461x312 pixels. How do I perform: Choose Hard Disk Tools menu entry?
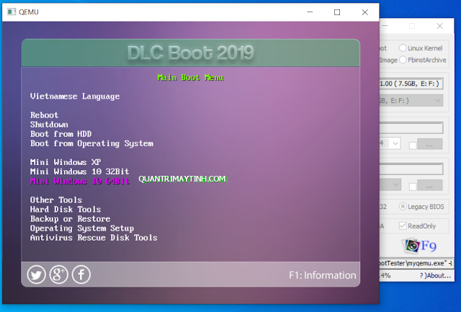pyautogui.click(x=66, y=209)
